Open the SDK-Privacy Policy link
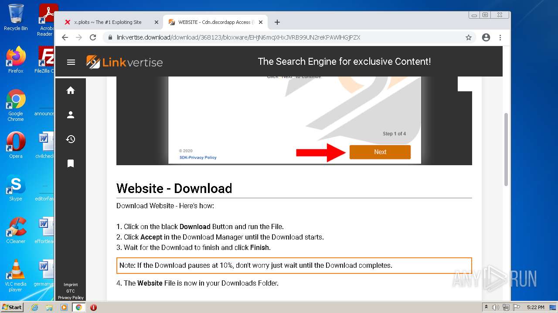 (198, 157)
